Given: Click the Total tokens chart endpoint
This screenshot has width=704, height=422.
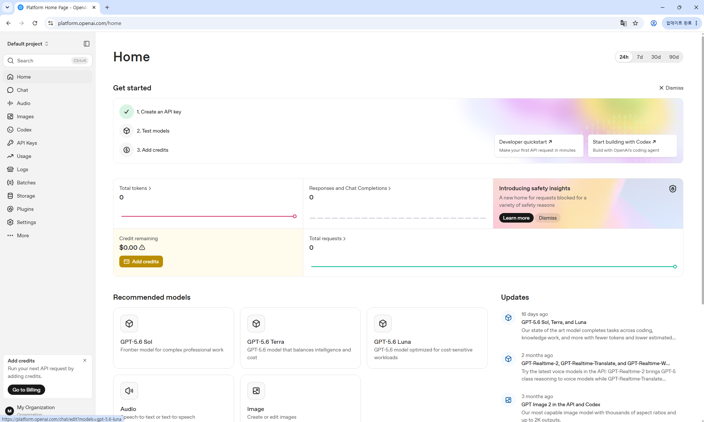Looking at the screenshot, I should 295,216.
